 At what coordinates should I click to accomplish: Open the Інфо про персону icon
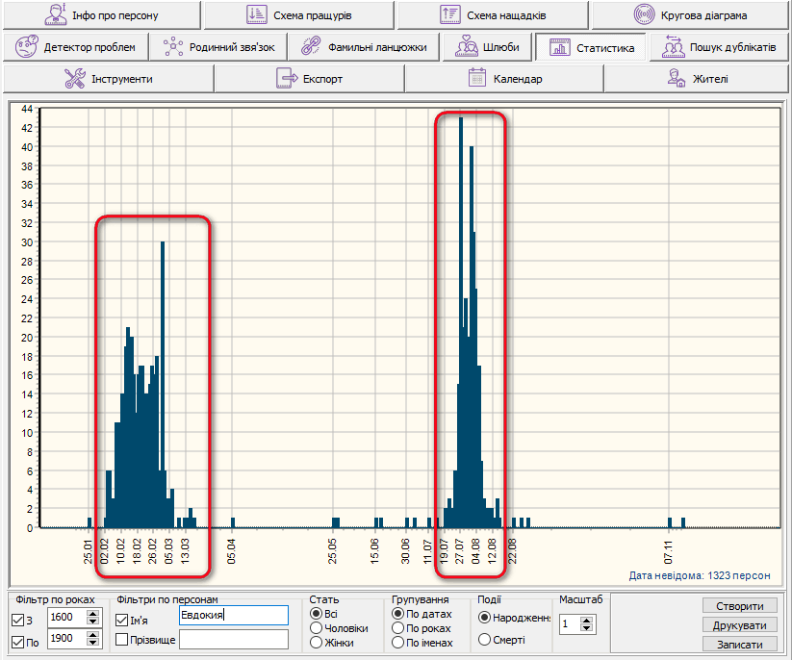point(57,15)
